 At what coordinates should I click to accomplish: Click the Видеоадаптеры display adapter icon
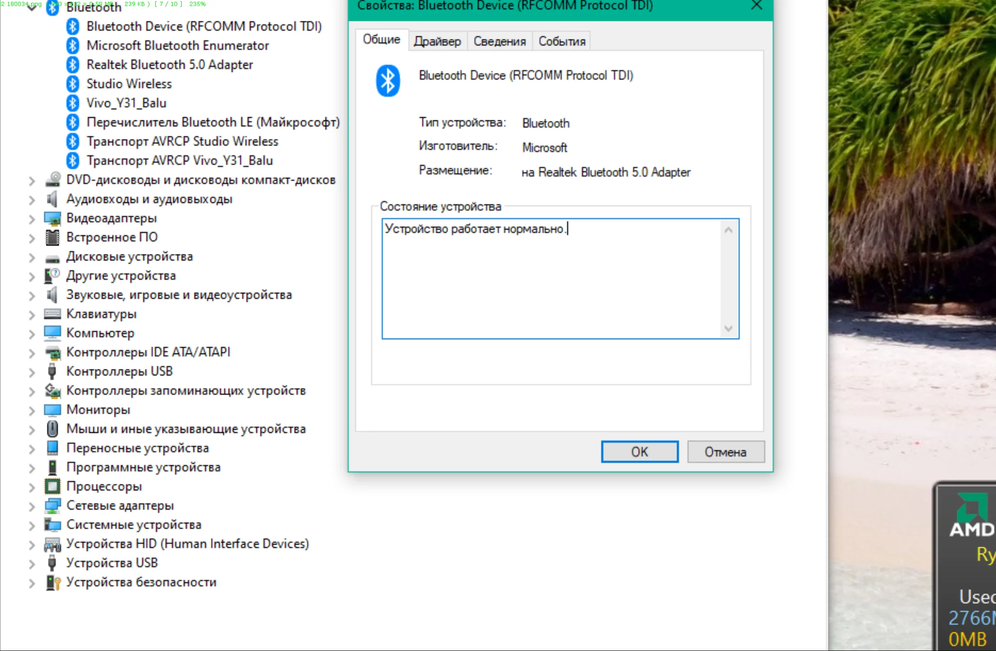[x=53, y=218]
